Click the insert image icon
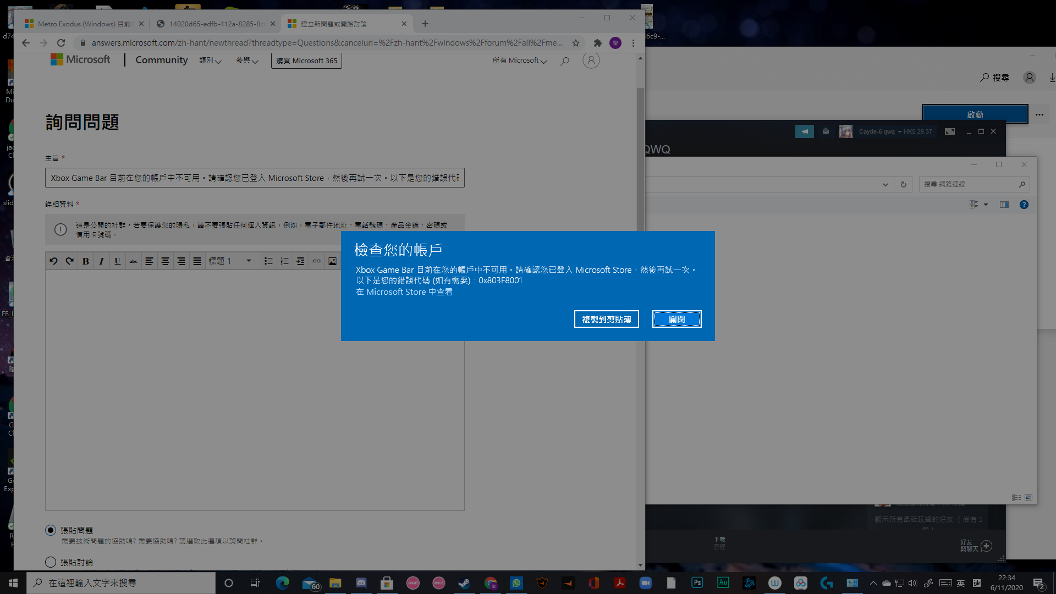The image size is (1056, 594). (x=332, y=261)
